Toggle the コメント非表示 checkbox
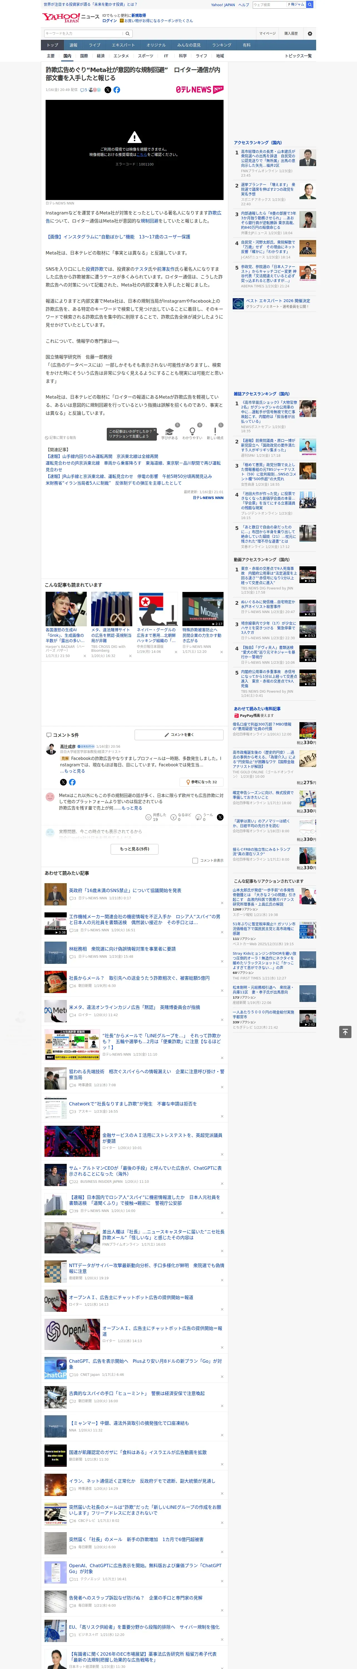The height and width of the screenshot is (1669, 357). coord(195,860)
